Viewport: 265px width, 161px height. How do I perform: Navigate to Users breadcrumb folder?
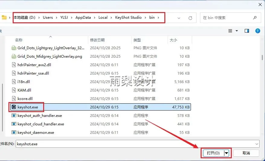[x=48, y=18]
